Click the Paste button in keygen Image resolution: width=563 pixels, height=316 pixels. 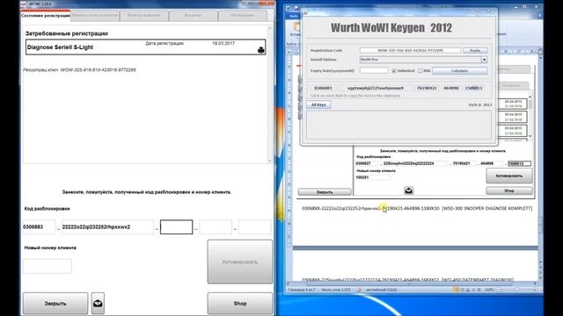tap(475, 51)
